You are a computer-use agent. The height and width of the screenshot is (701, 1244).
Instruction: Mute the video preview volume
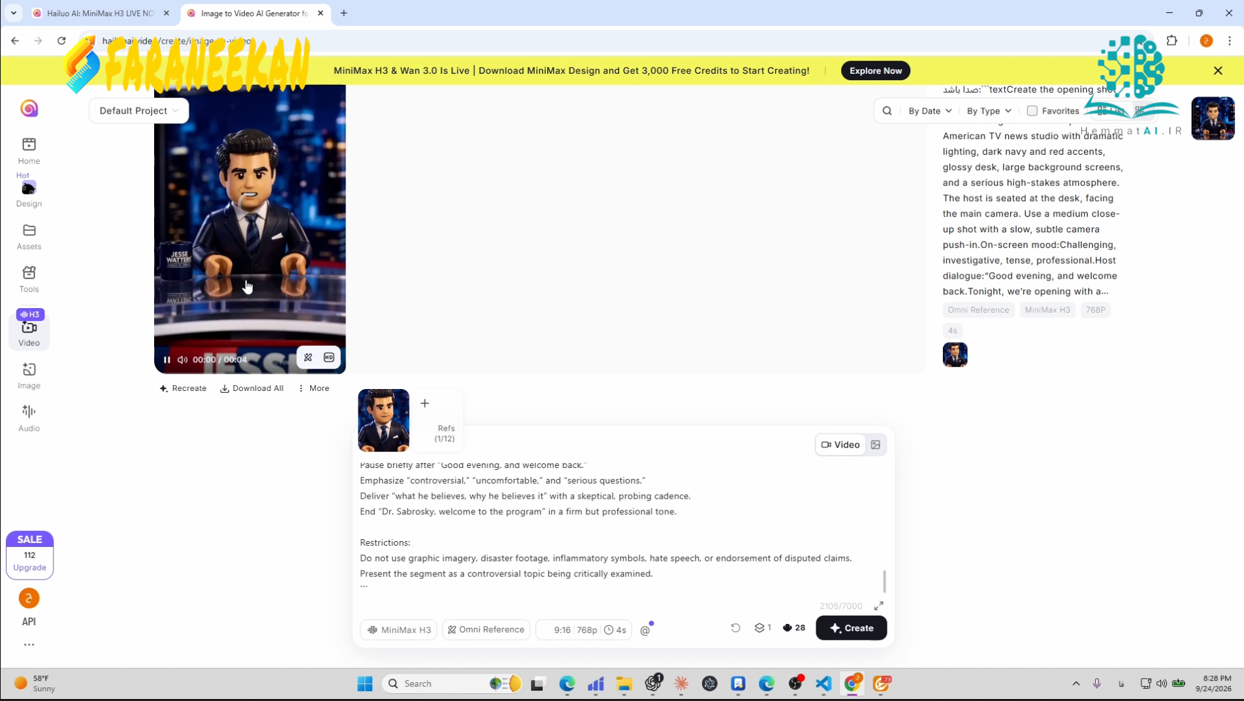coord(182,360)
